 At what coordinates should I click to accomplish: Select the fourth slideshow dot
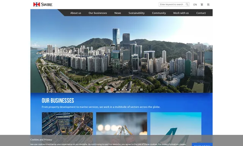(123, 90)
